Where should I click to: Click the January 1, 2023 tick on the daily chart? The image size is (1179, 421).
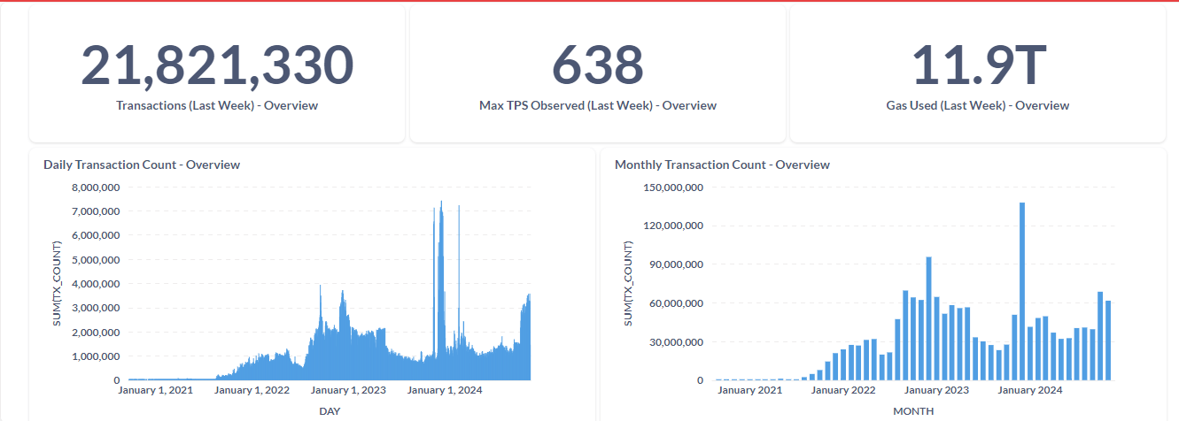click(x=348, y=390)
